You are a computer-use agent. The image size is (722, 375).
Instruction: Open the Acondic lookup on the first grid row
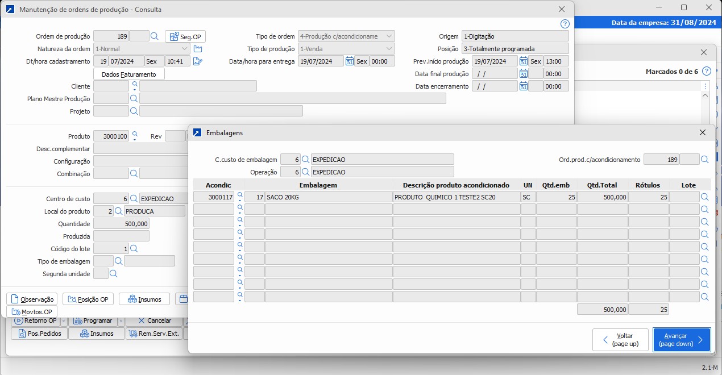click(240, 197)
